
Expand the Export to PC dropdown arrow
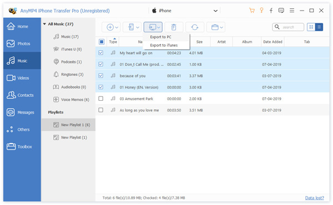(x=159, y=27)
